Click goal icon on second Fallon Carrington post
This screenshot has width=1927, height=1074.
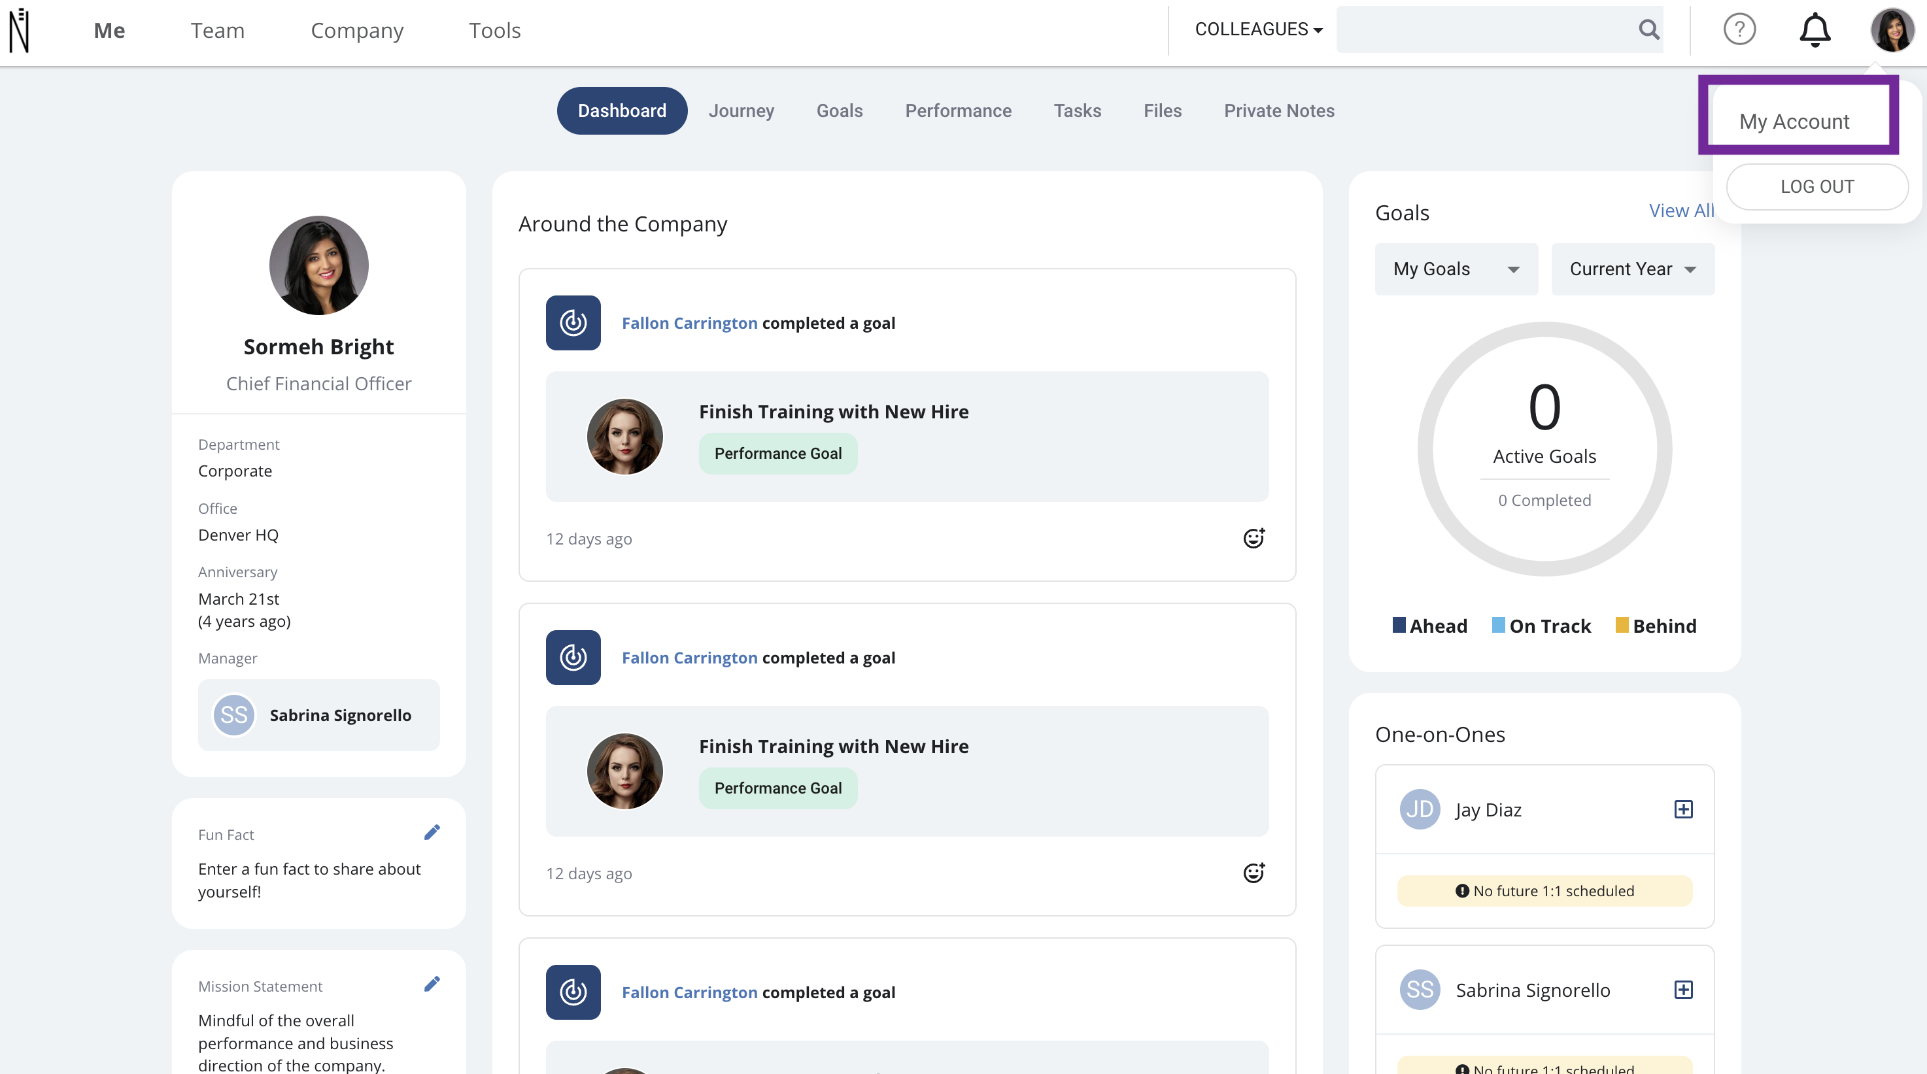(573, 658)
